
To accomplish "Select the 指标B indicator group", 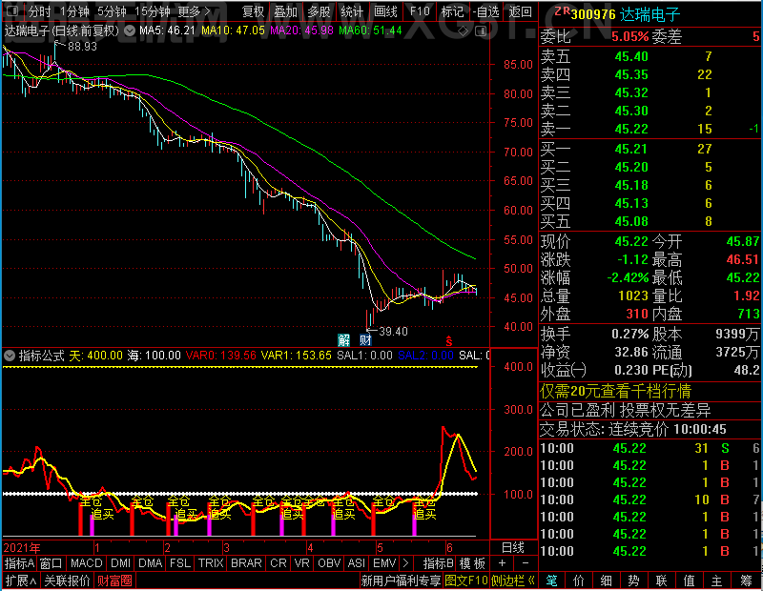I will point(439,563).
